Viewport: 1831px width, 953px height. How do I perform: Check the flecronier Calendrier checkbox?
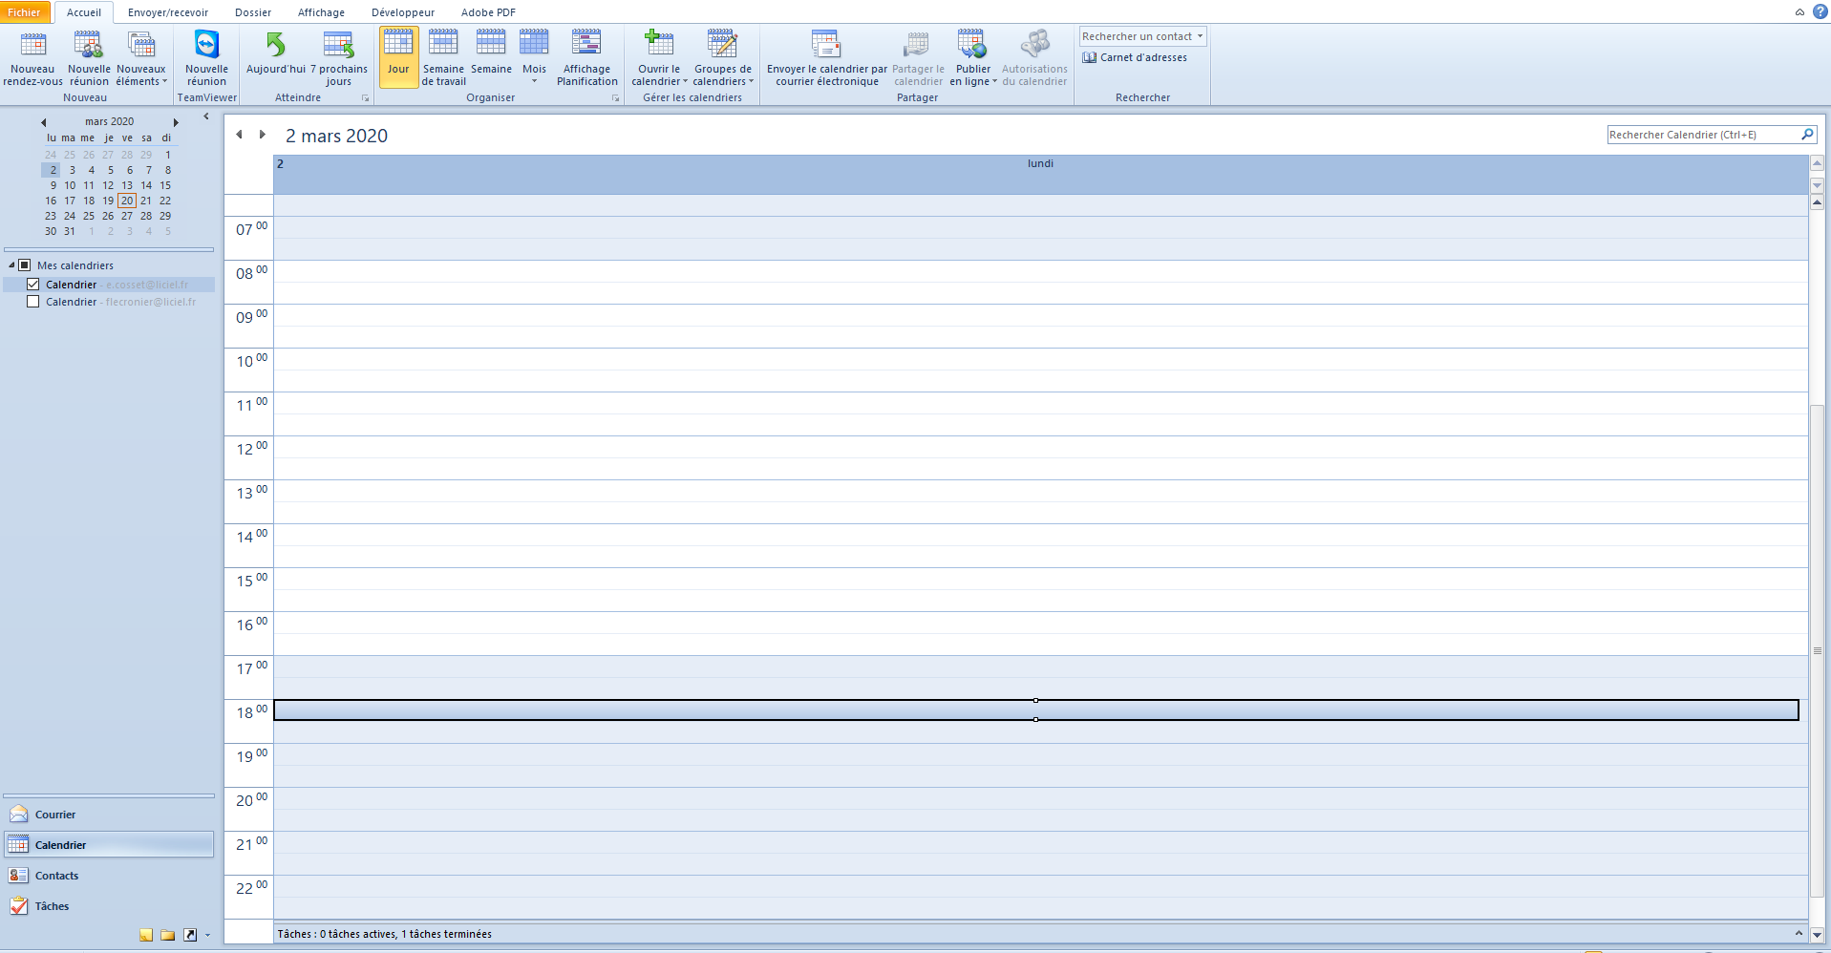point(33,302)
